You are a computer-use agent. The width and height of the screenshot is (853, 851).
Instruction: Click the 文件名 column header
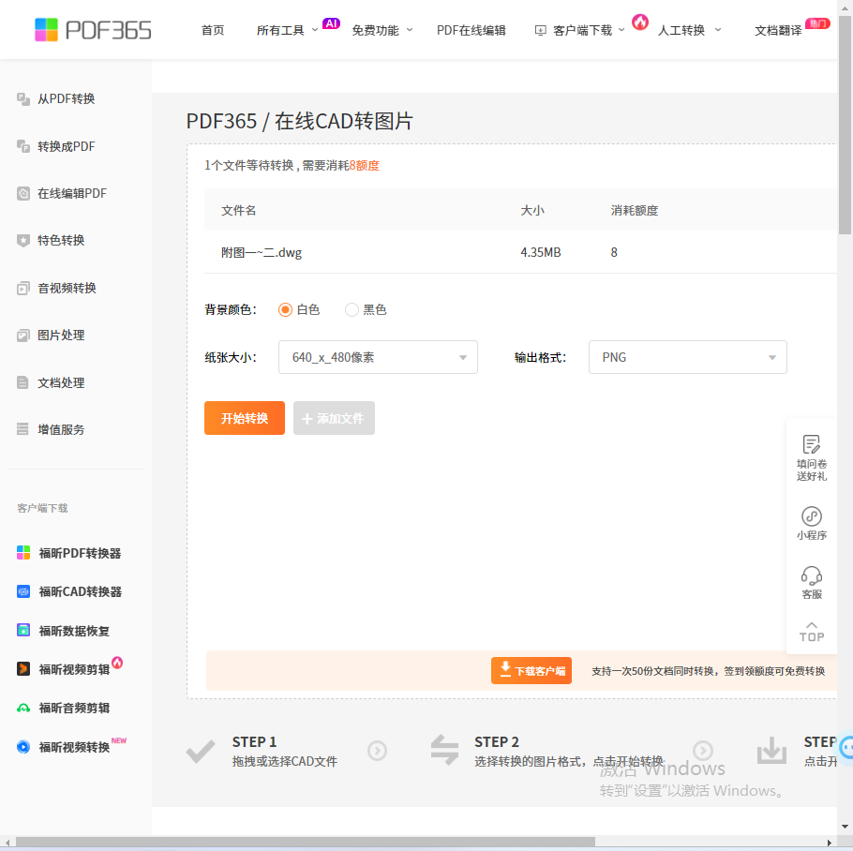pyautogui.click(x=238, y=211)
